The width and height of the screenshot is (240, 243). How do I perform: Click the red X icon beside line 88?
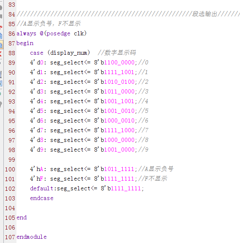point(1,54)
